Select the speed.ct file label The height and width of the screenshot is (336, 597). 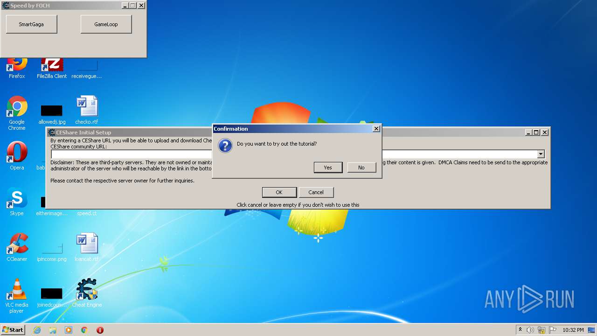coord(87,213)
